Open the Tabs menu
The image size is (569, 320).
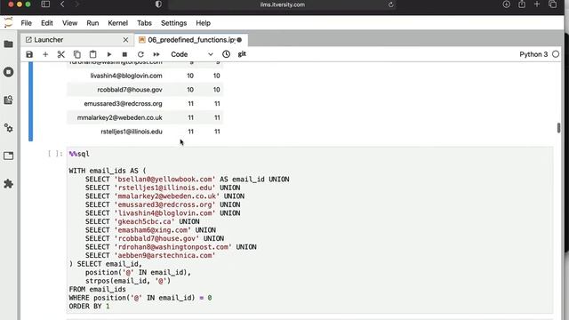coord(144,23)
